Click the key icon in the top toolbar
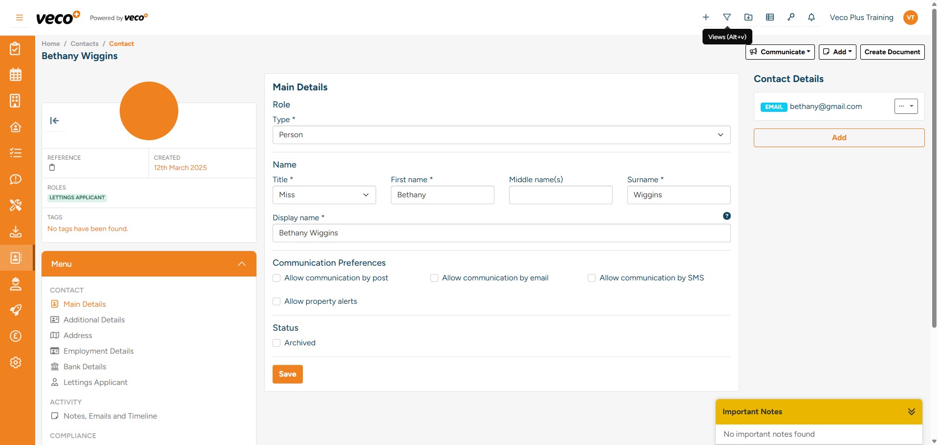The image size is (938, 445). (791, 17)
